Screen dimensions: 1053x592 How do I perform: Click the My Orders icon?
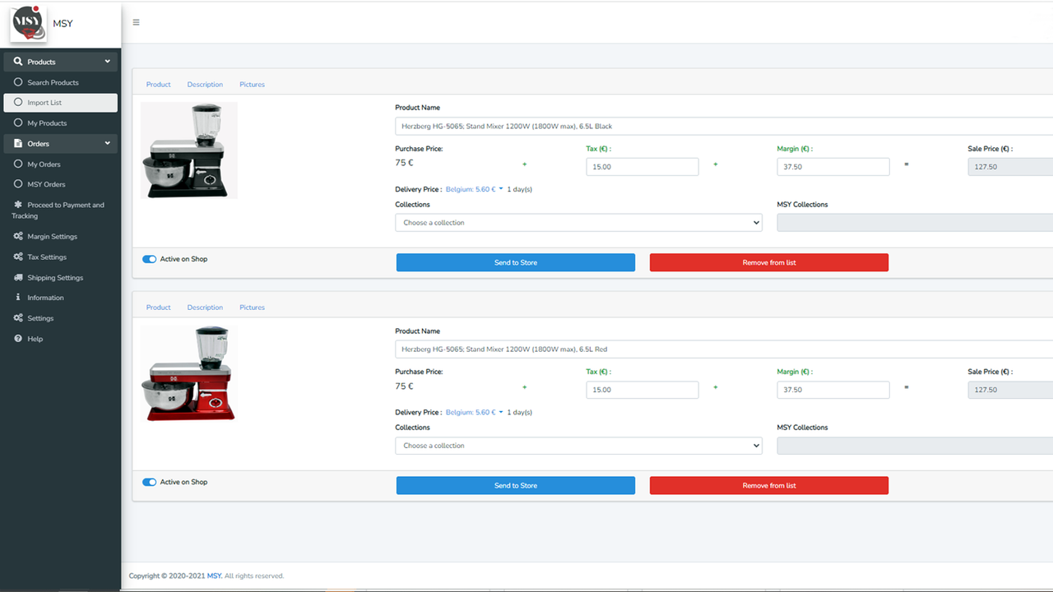click(18, 164)
